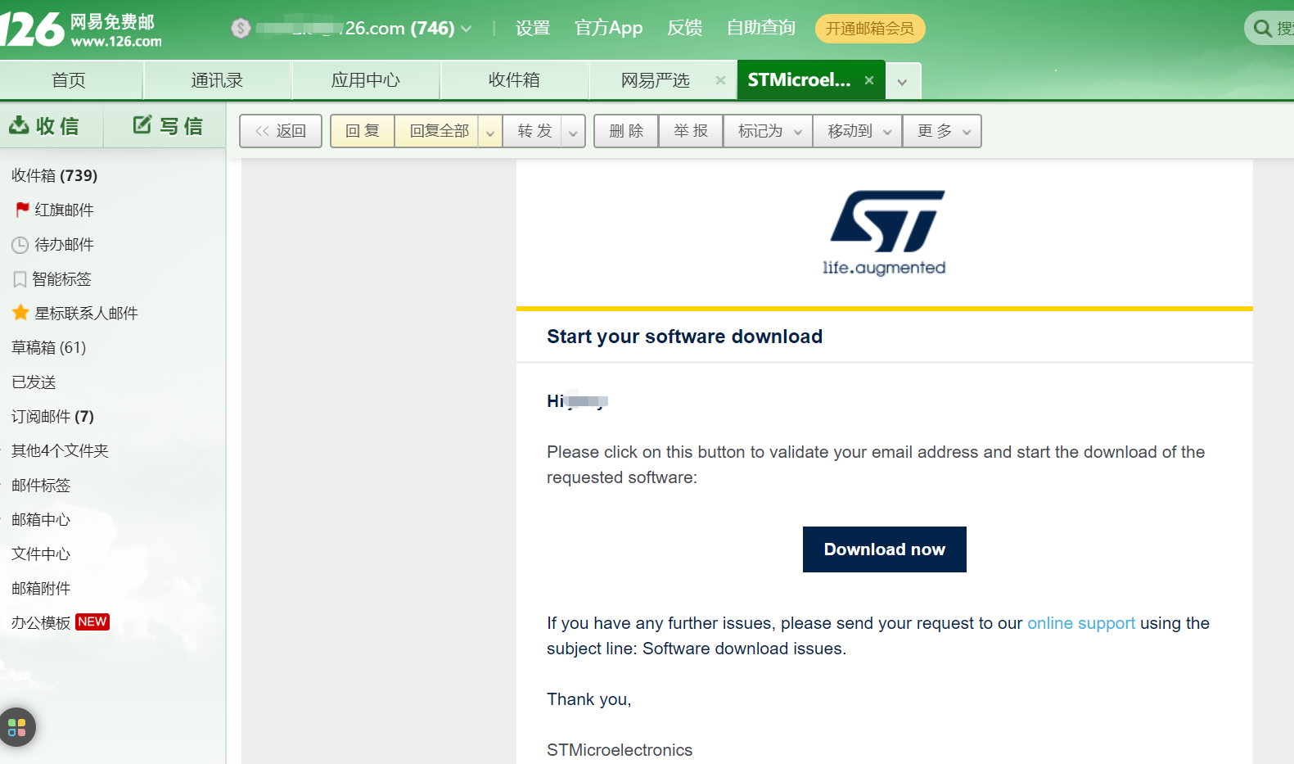
Task: Click 开通邮箱会员 button
Action: coord(870,29)
